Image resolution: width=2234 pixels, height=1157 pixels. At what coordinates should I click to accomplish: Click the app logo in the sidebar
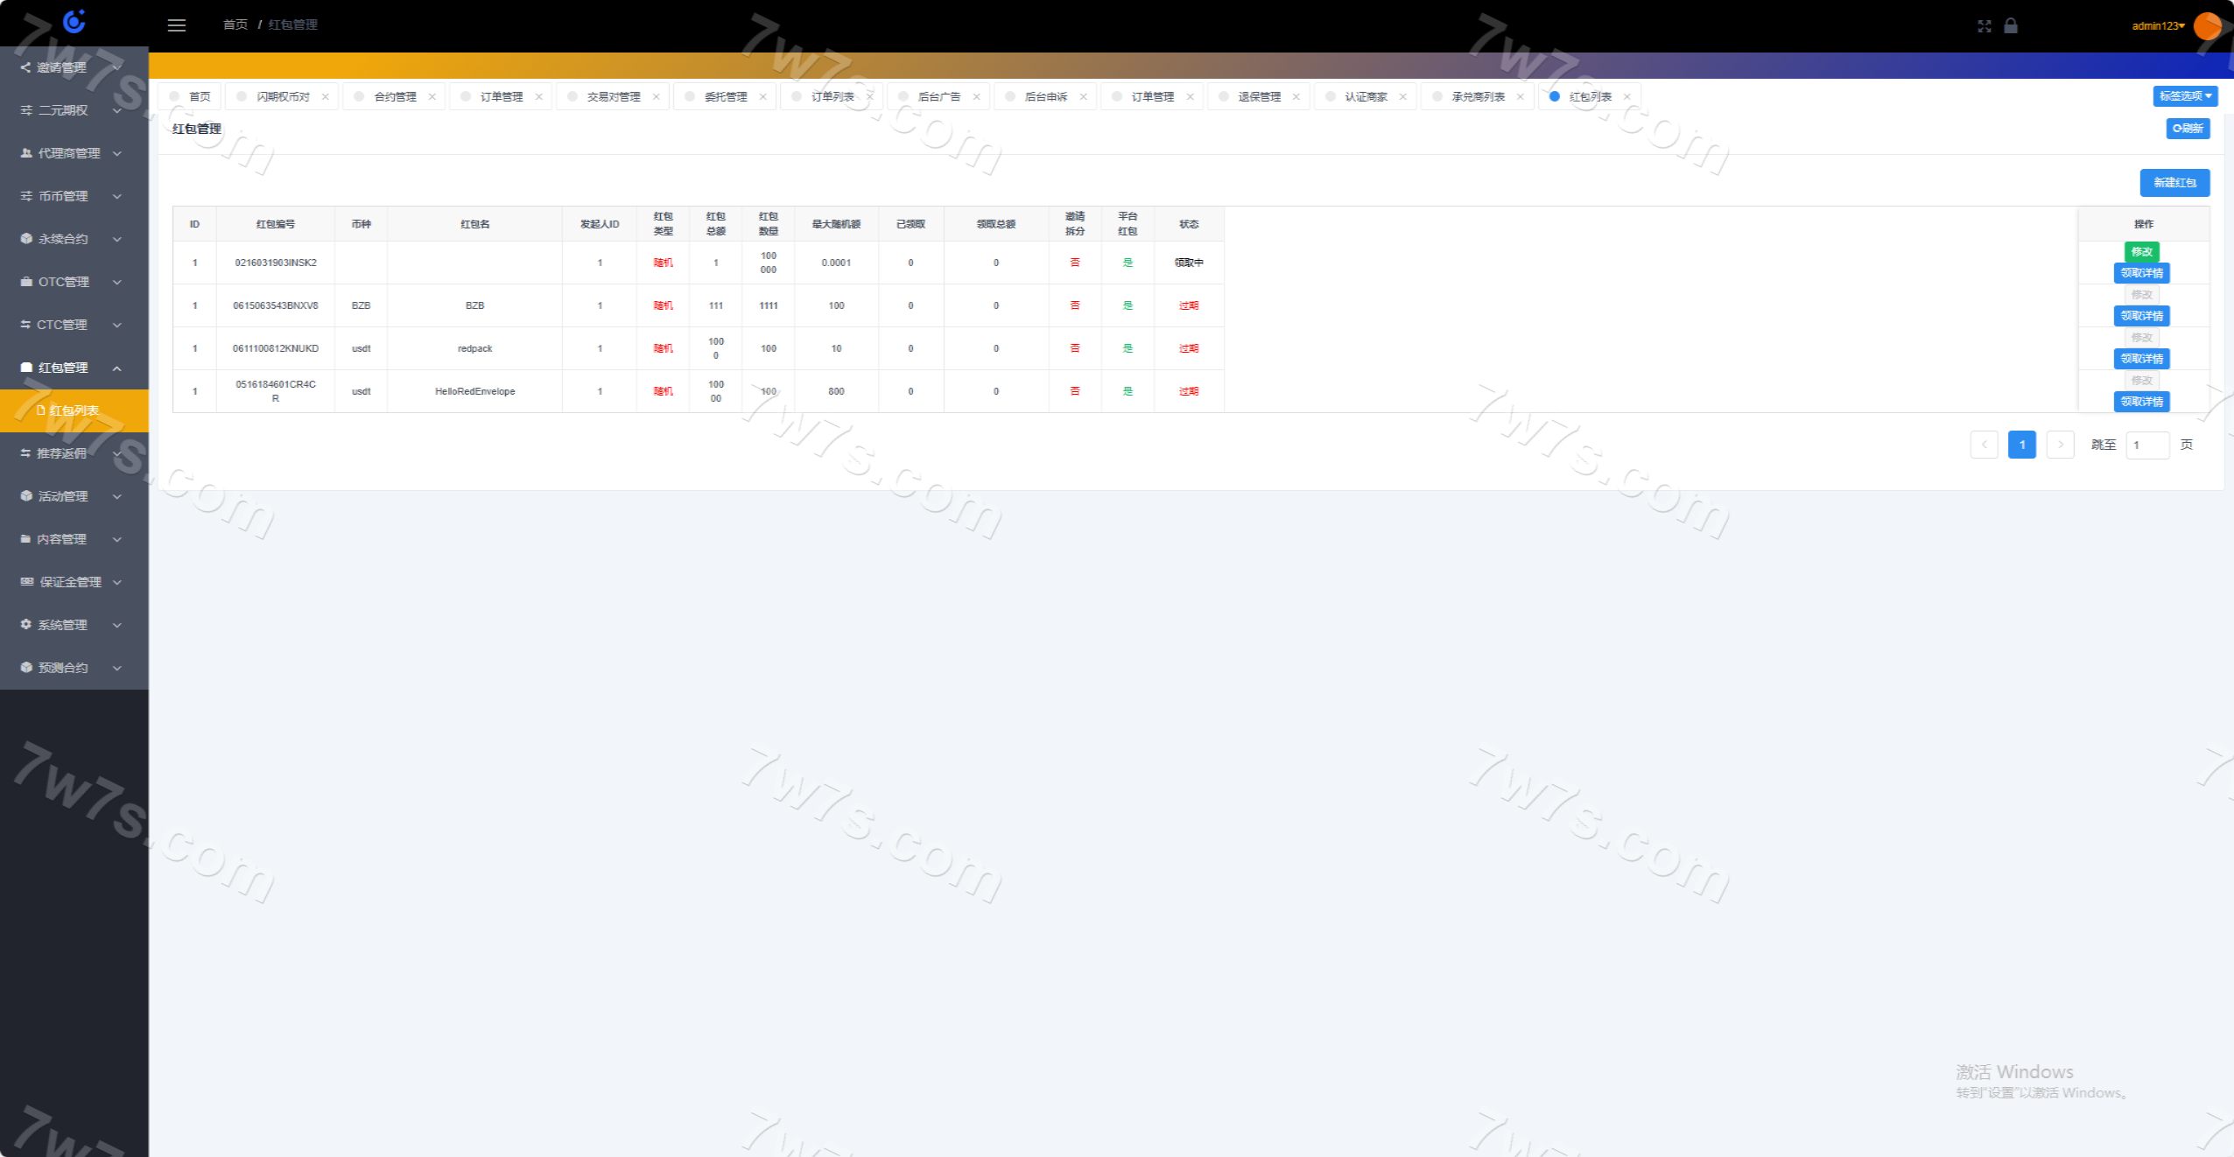click(x=74, y=21)
